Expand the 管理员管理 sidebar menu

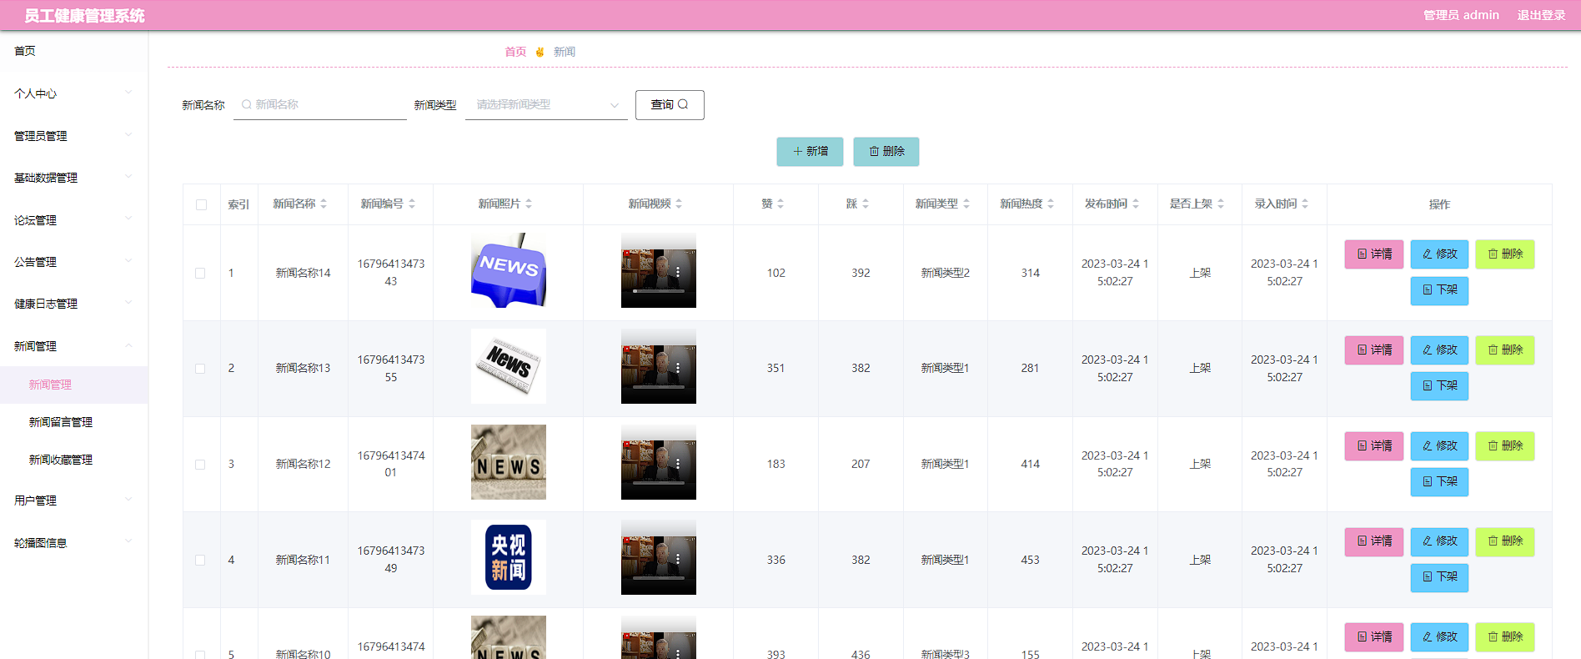[74, 135]
